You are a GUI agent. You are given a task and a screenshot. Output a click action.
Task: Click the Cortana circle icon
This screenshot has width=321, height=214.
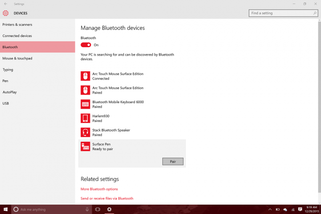point(16,209)
